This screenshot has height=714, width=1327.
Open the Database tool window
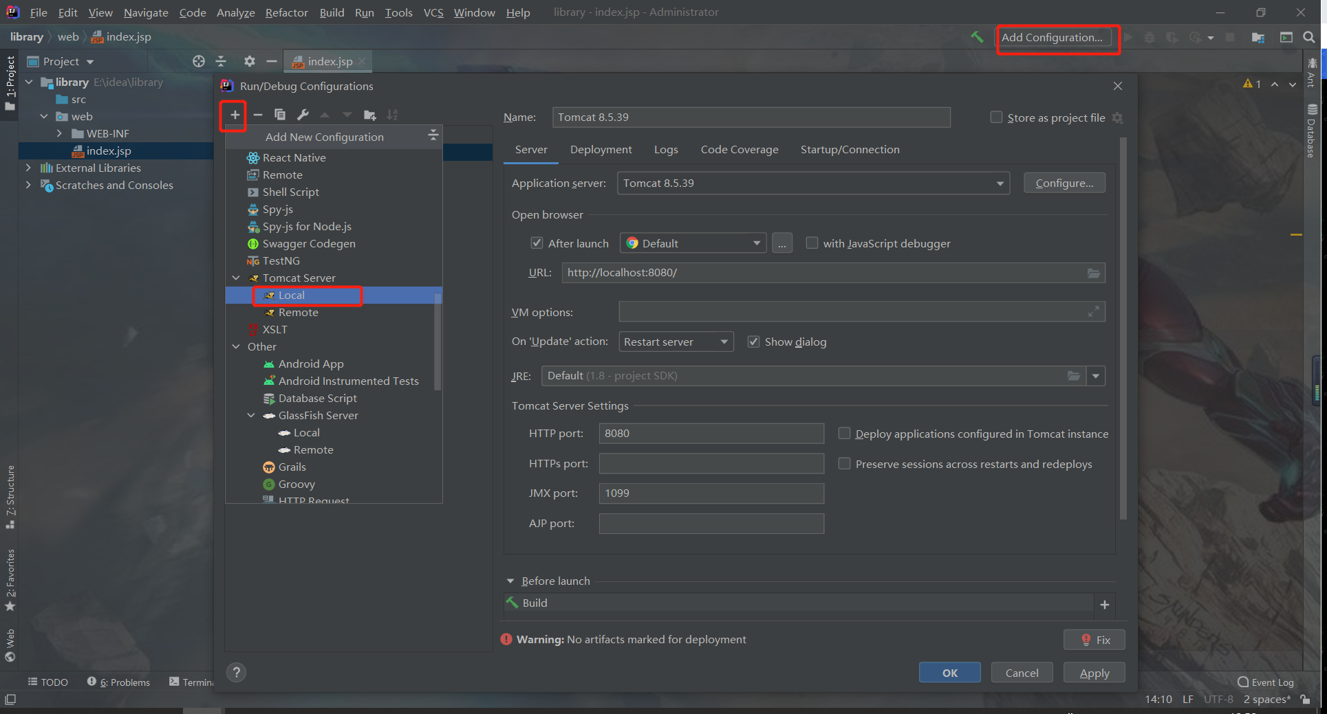pyautogui.click(x=1313, y=131)
